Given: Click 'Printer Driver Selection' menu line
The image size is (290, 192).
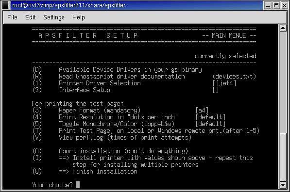Looking at the screenshot, I should (x=100, y=83).
